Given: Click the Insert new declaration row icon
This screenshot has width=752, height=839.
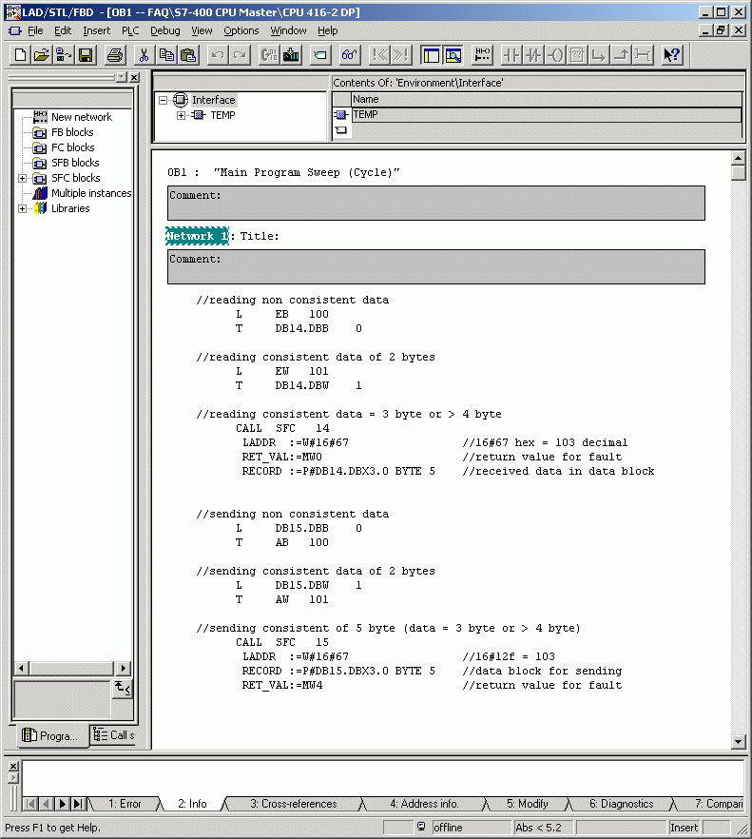Looking at the screenshot, I should [x=319, y=55].
